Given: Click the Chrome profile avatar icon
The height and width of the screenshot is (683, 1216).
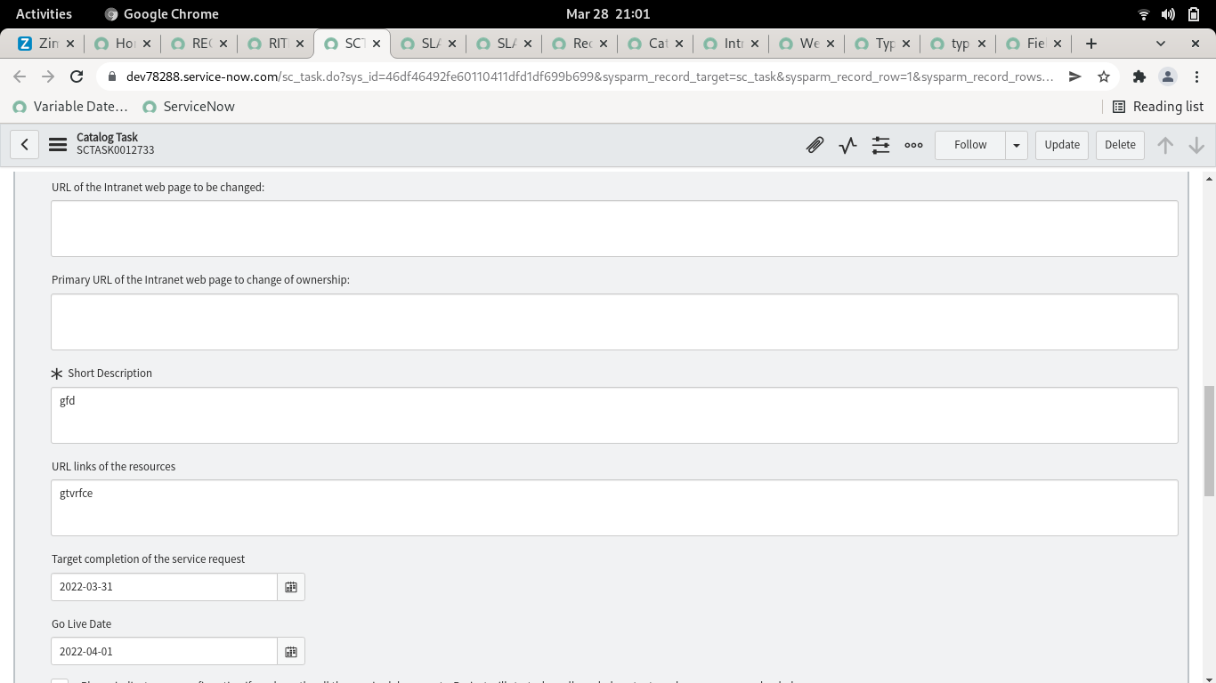Looking at the screenshot, I should point(1167,76).
